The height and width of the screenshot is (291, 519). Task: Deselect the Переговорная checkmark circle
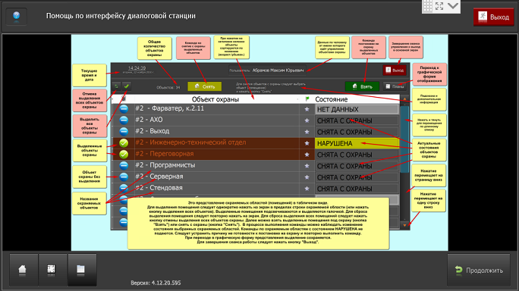[x=124, y=154]
